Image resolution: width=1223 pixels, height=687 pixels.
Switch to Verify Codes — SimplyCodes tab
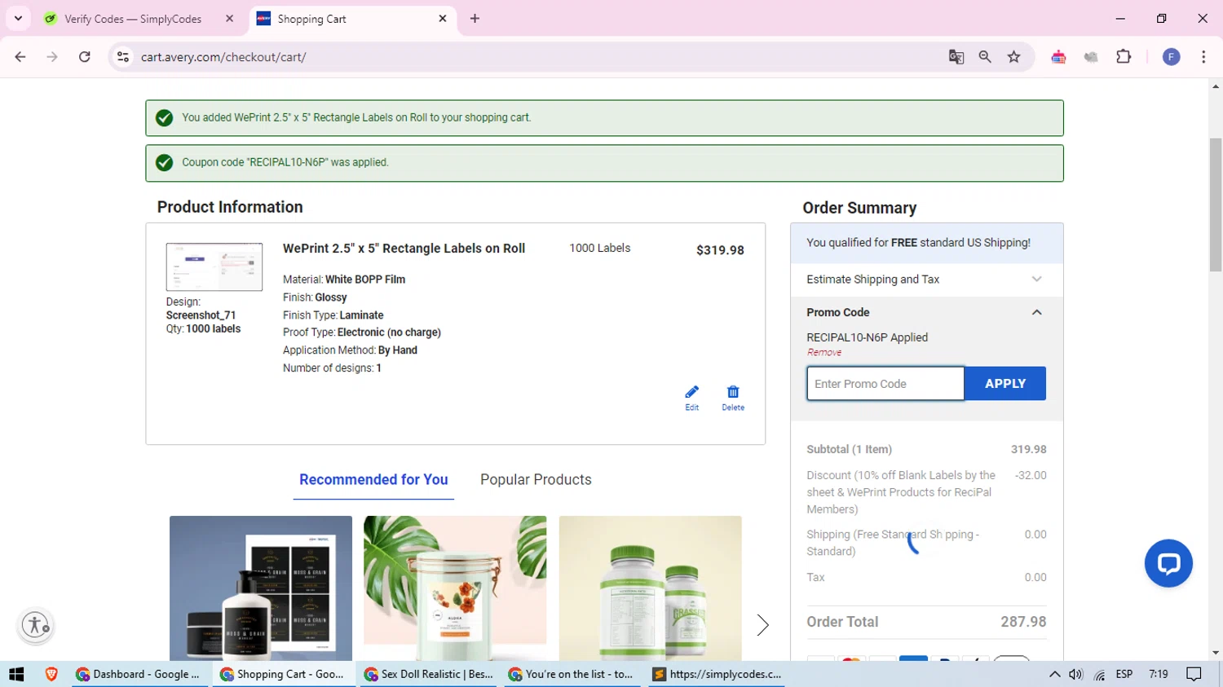[x=132, y=19]
